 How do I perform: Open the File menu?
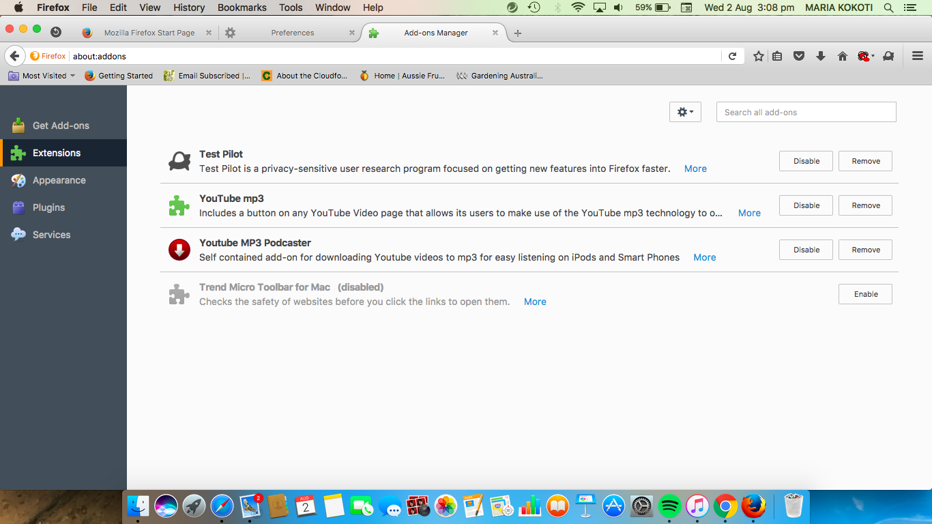89,8
